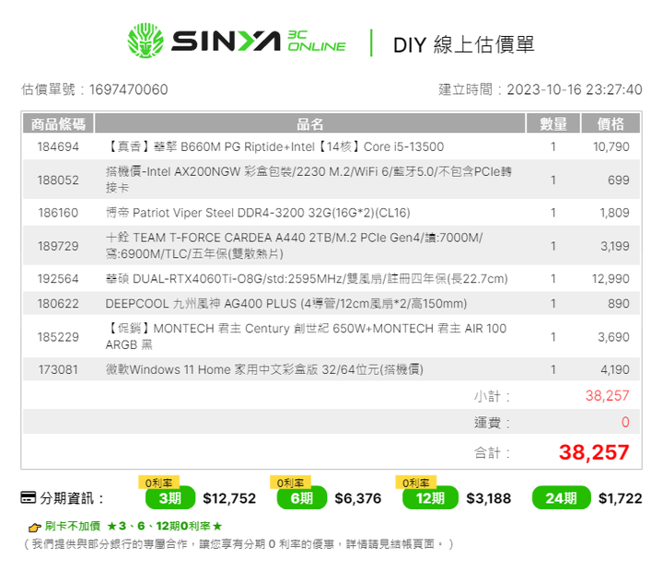Screen dimensions: 663x571
Task: Click the bank partnership note in parentheses
Action: tap(238, 544)
